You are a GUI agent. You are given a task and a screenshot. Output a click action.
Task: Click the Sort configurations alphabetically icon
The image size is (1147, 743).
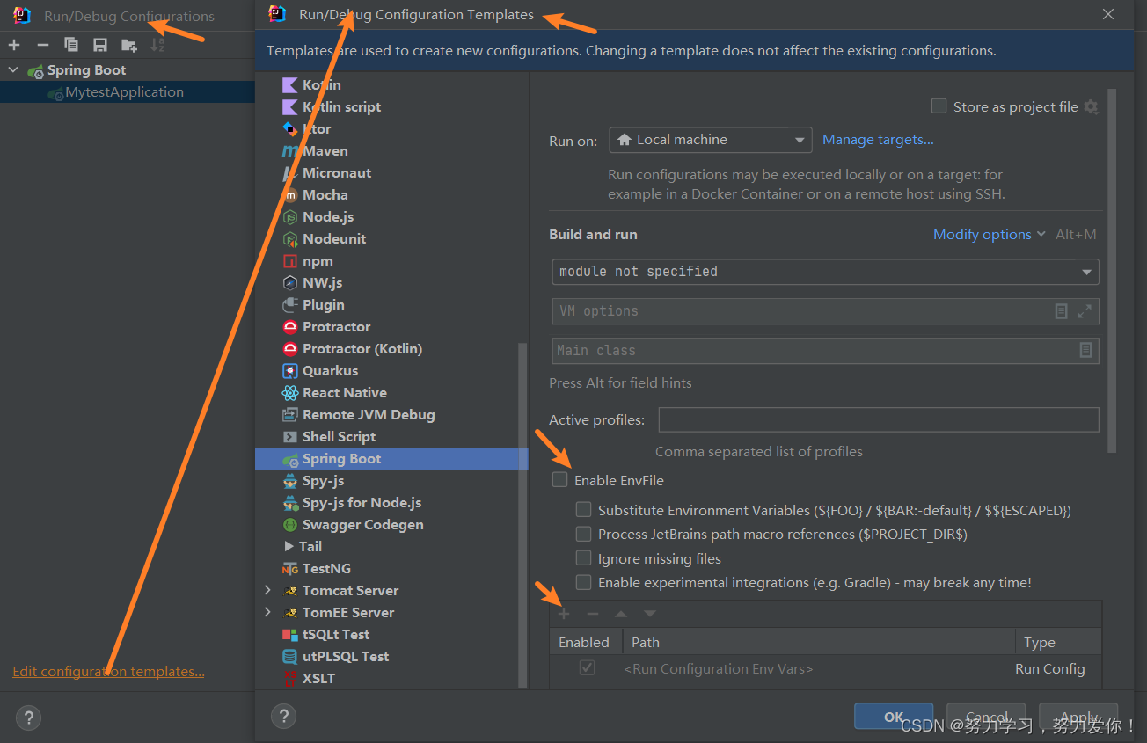pyautogui.click(x=157, y=45)
